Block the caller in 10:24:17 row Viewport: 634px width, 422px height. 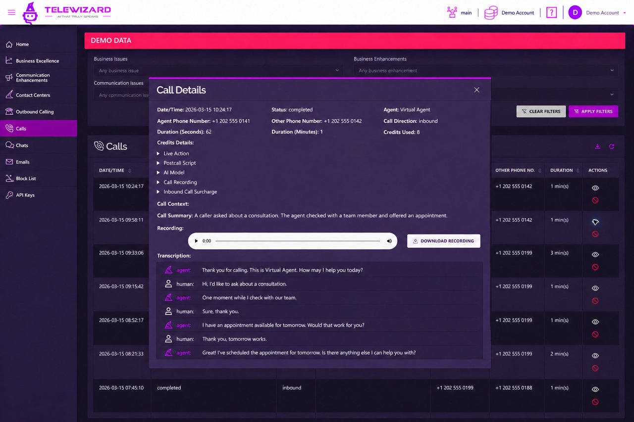(595, 200)
